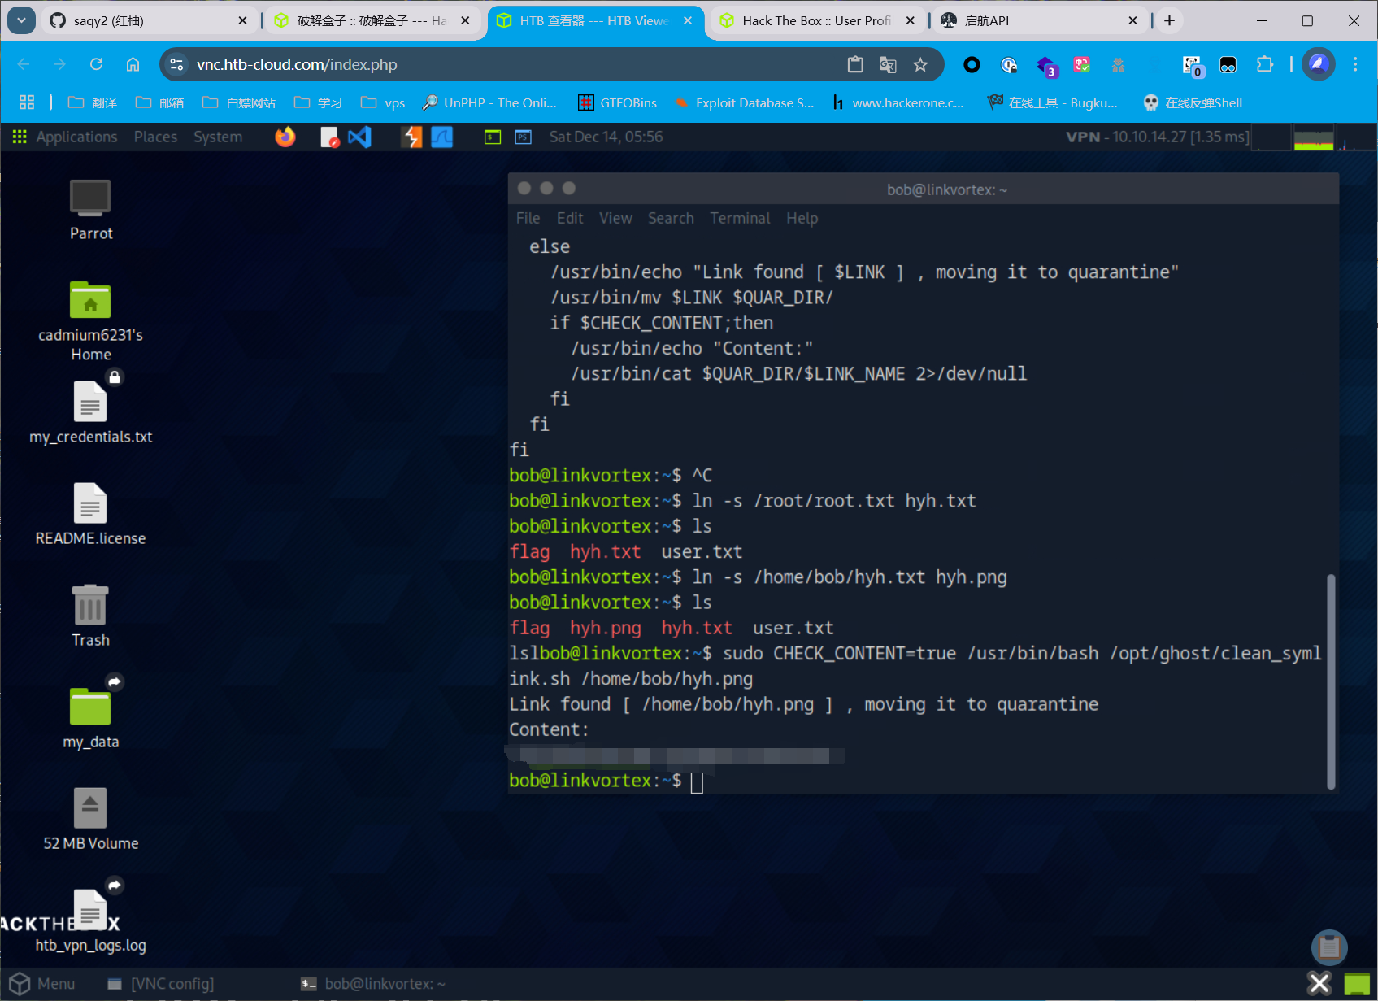This screenshot has height=1001, width=1378.
Task: Open the browser three-dot menu
Action: coord(1355,64)
